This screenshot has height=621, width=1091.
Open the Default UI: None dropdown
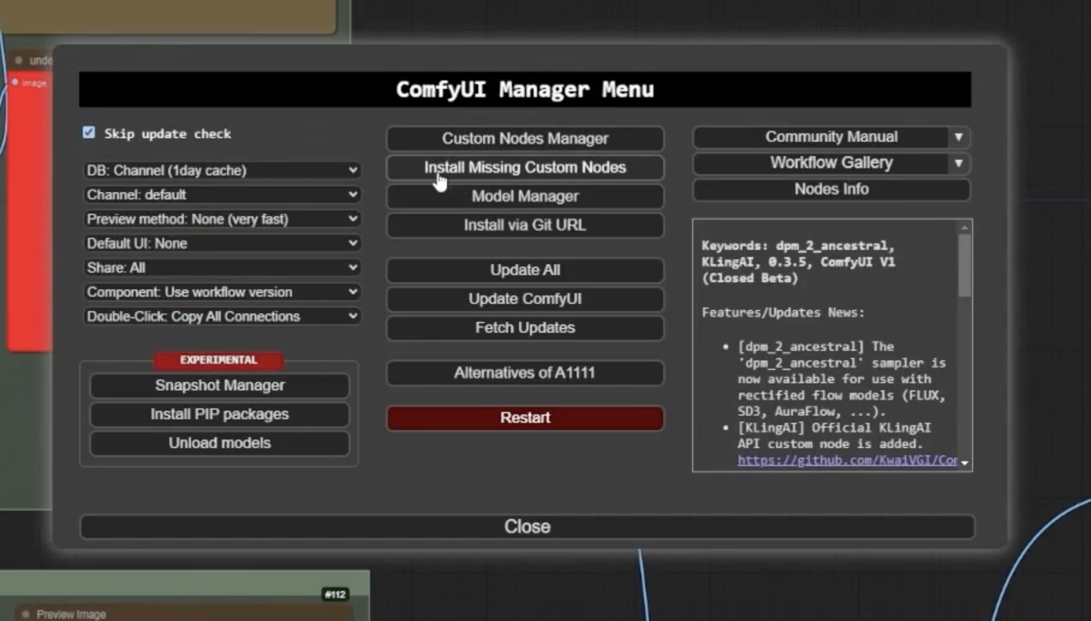pos(222,243)
